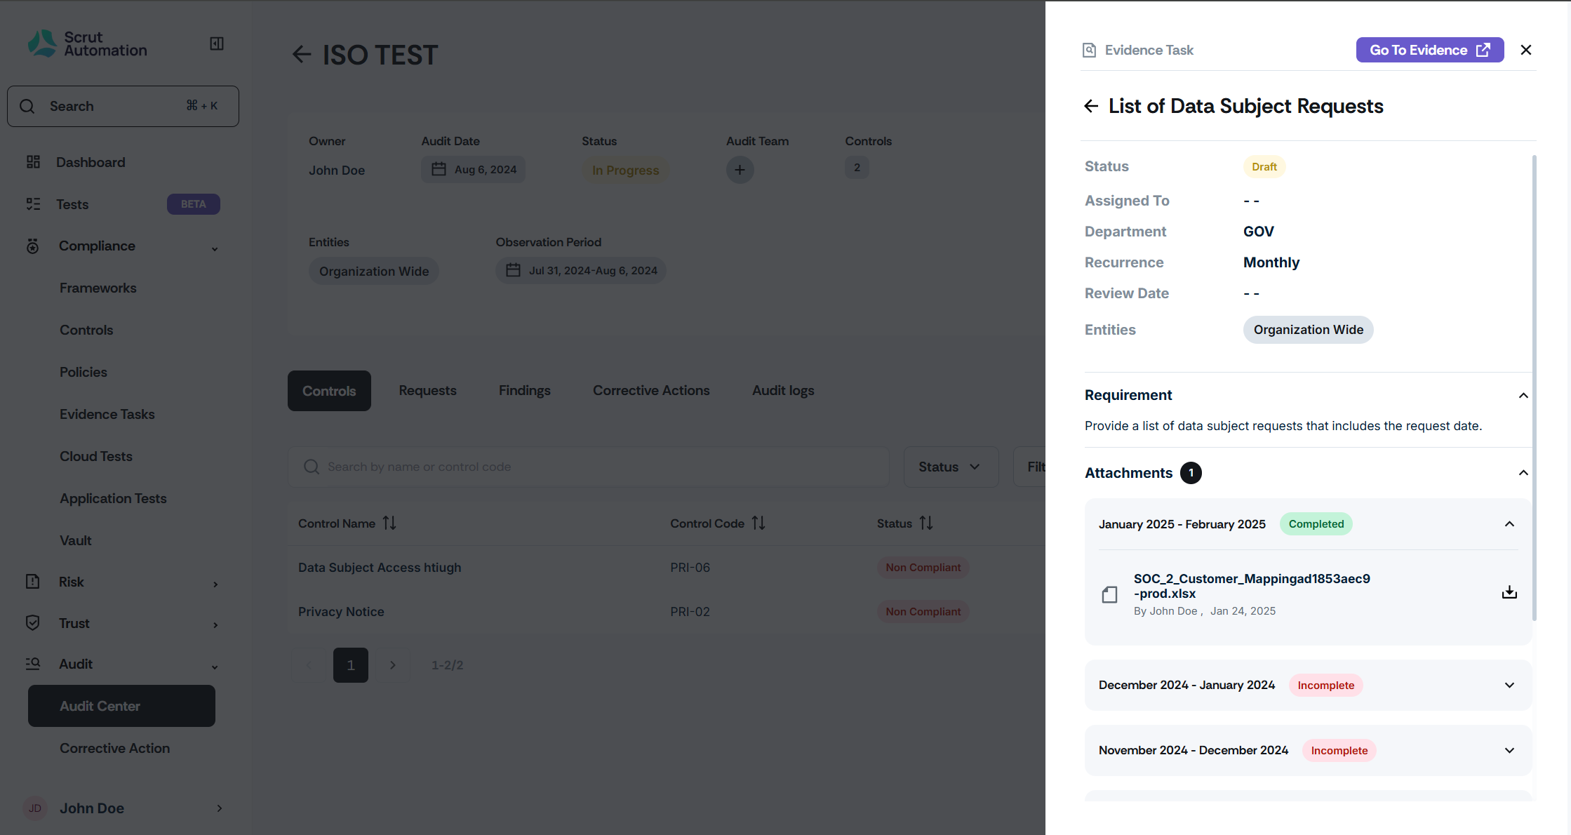Download the SOC_2_Customer_Mapping xlsx attachment

(x=1509, y=593)
